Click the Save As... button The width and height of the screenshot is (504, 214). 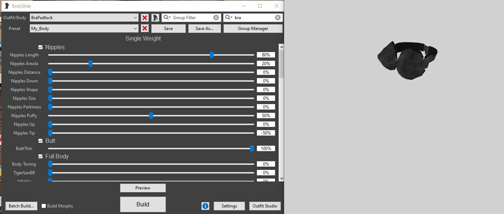(204, 29)
